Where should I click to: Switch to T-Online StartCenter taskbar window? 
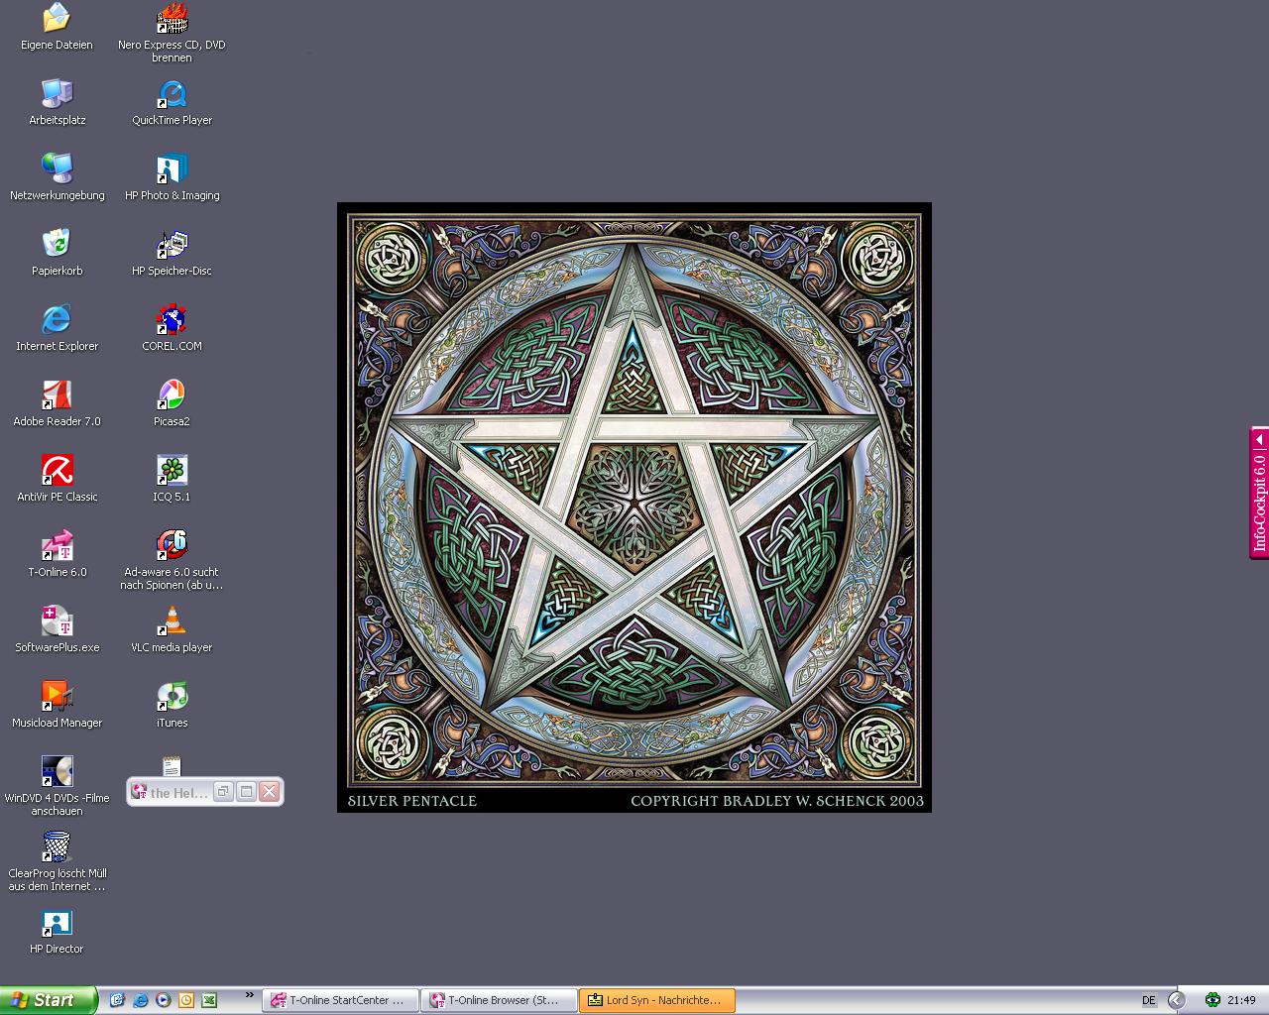340,1000
